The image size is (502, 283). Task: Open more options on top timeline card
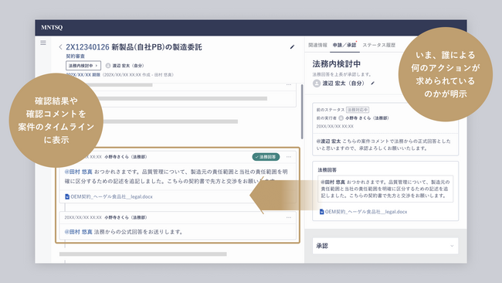289,85
